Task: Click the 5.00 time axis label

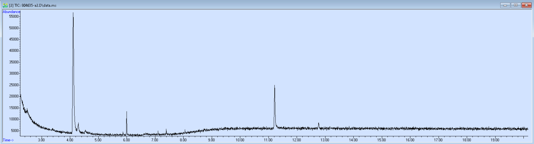Action: tap(98, 140)
